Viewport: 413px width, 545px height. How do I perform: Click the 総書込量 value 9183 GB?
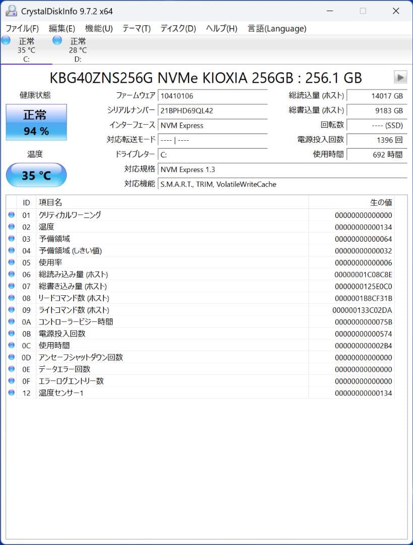coord(377,111)
